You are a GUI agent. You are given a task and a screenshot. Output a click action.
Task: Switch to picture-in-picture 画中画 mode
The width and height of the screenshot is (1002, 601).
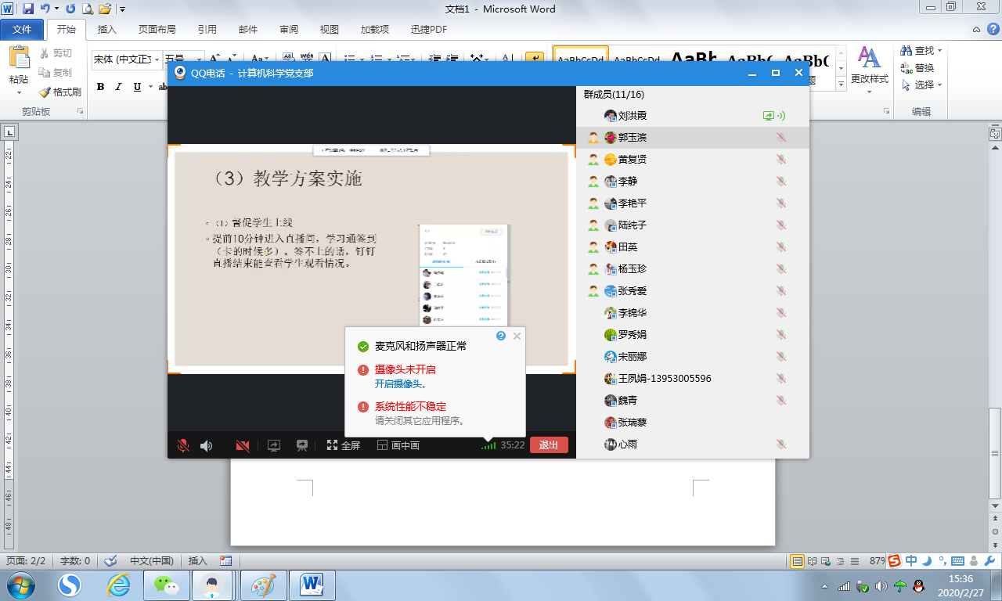point(398,445)
